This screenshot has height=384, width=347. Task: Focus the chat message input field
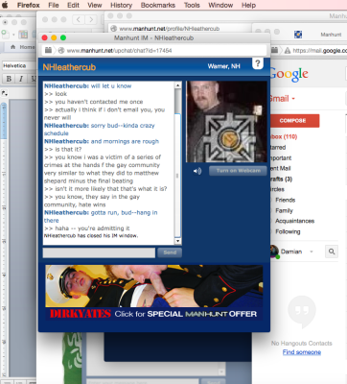click(99, 252)
